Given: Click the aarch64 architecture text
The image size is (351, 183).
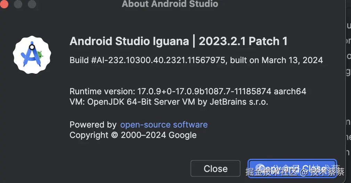Looking at the screenshot, I should [290, 91].
